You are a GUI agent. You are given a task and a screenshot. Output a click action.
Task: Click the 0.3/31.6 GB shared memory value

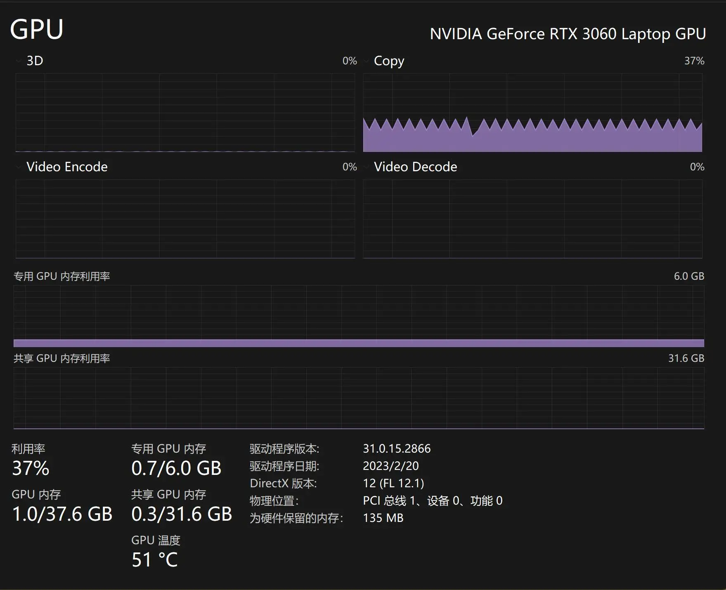click(x=182, y=514)
